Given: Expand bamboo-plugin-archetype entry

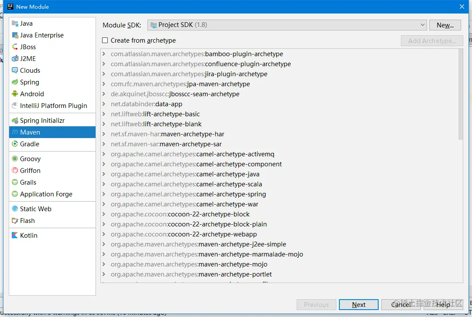Looking at the screenshot, I should (x=104, y=54).
